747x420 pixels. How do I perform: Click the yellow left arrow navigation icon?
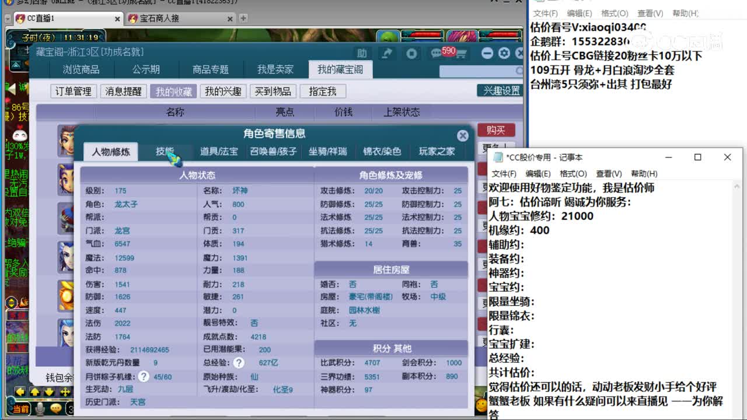point(20,392)
